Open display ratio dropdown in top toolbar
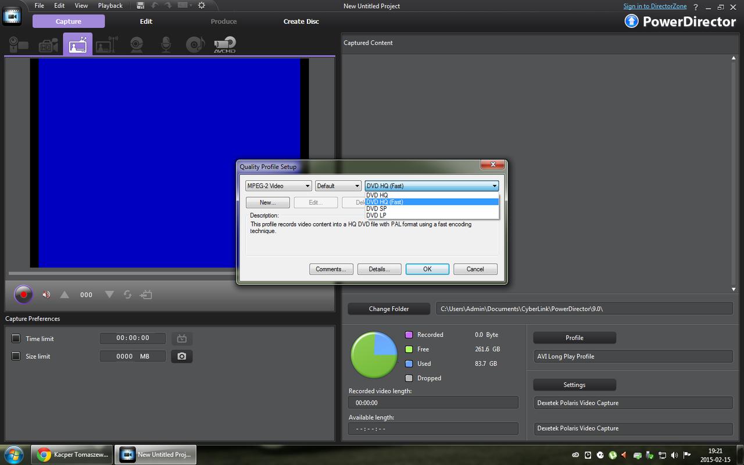Viewport: 744px width, 465px height. (185, 5)
